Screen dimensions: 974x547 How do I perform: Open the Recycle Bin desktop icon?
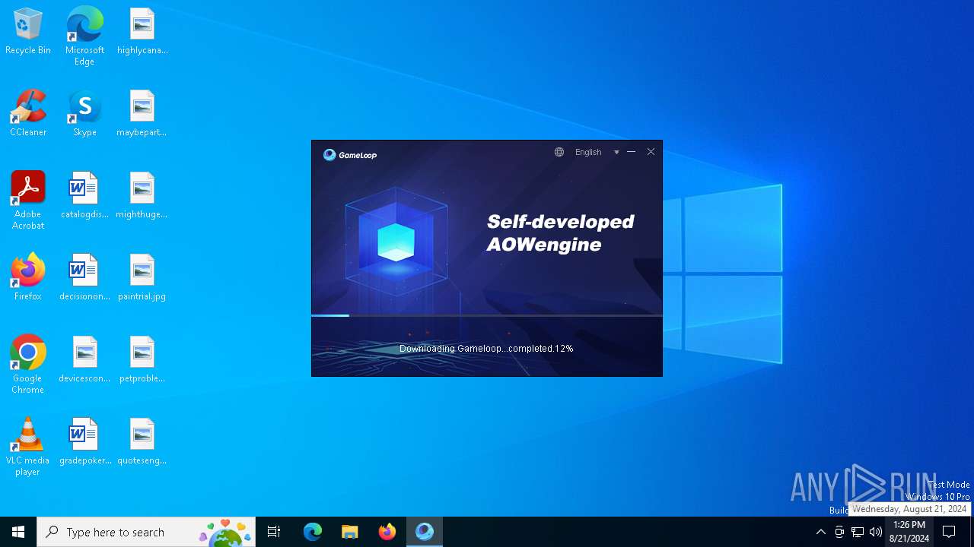[x=28, y=32]
